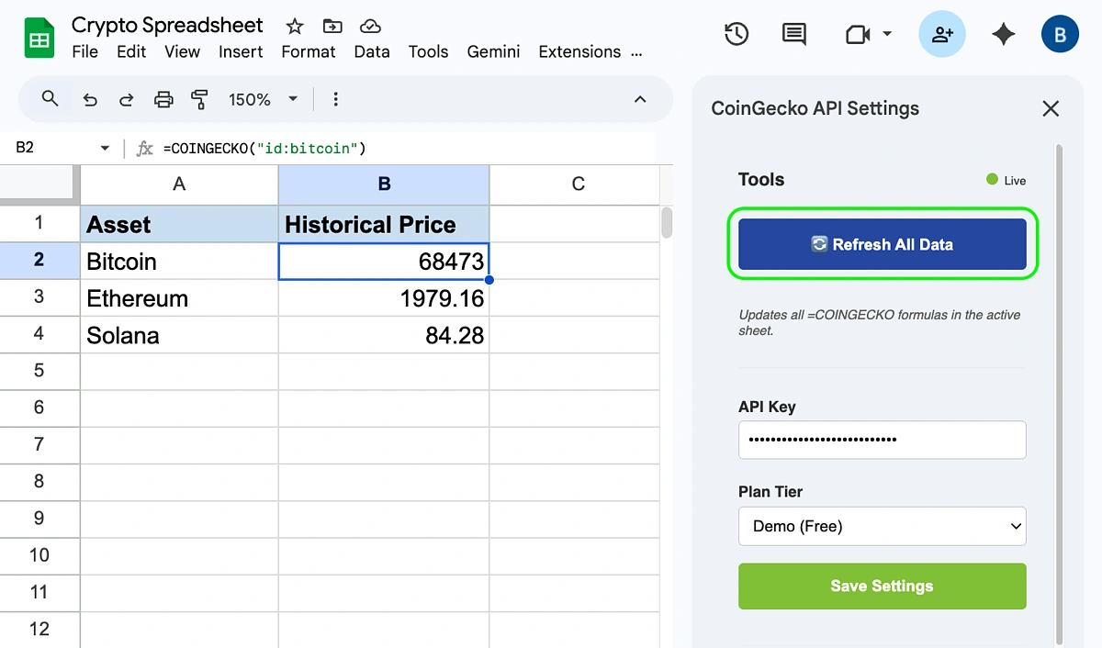Click the share people icon
Image resolution: width=1102 pixels, height=648 pixels.
[942, 35]
